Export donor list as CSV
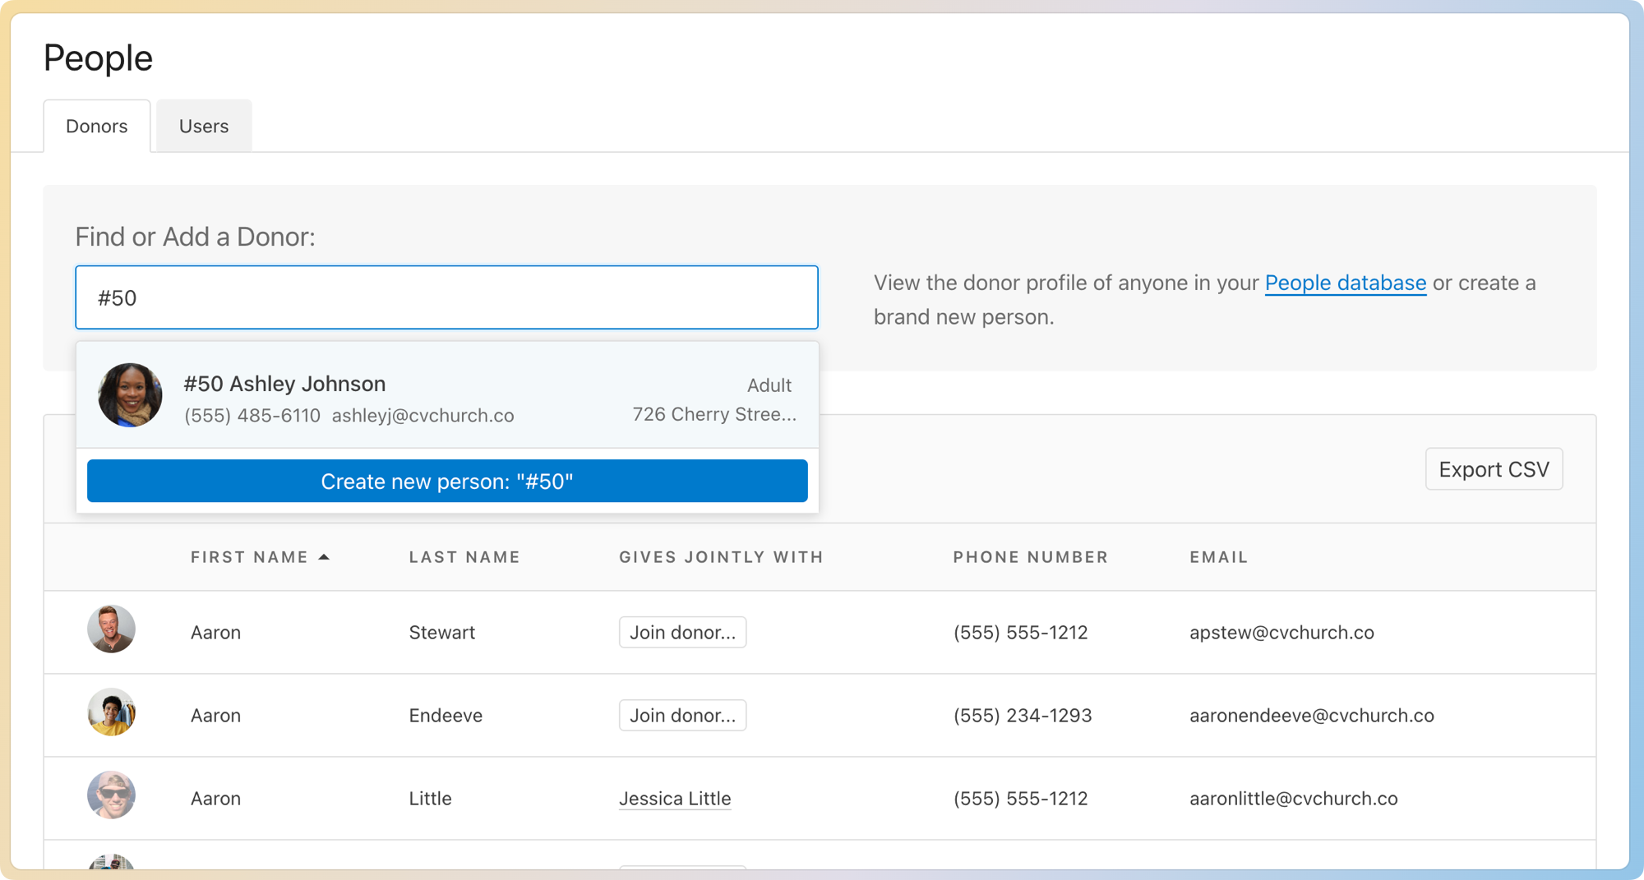The image size is (1644, 880). pos(1494,469)
